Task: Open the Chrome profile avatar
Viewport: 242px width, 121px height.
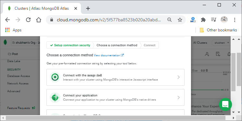Action: (224, 20)
